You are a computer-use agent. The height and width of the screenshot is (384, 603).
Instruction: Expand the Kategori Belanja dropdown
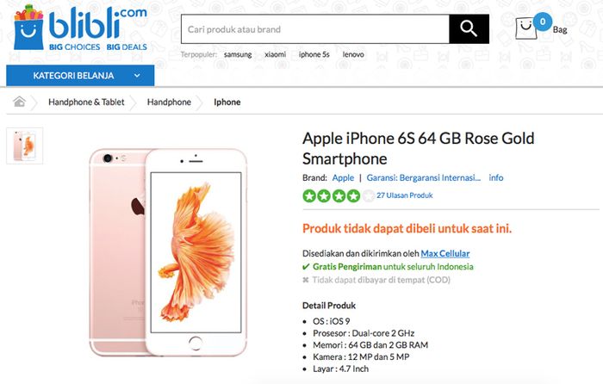(80, 76)
